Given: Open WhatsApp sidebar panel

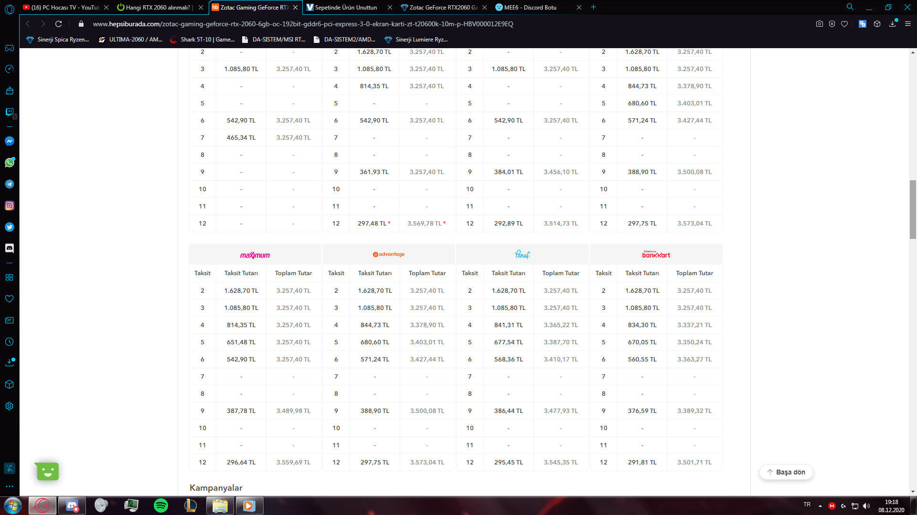Looking at the screenshot, I should point(10,163).
